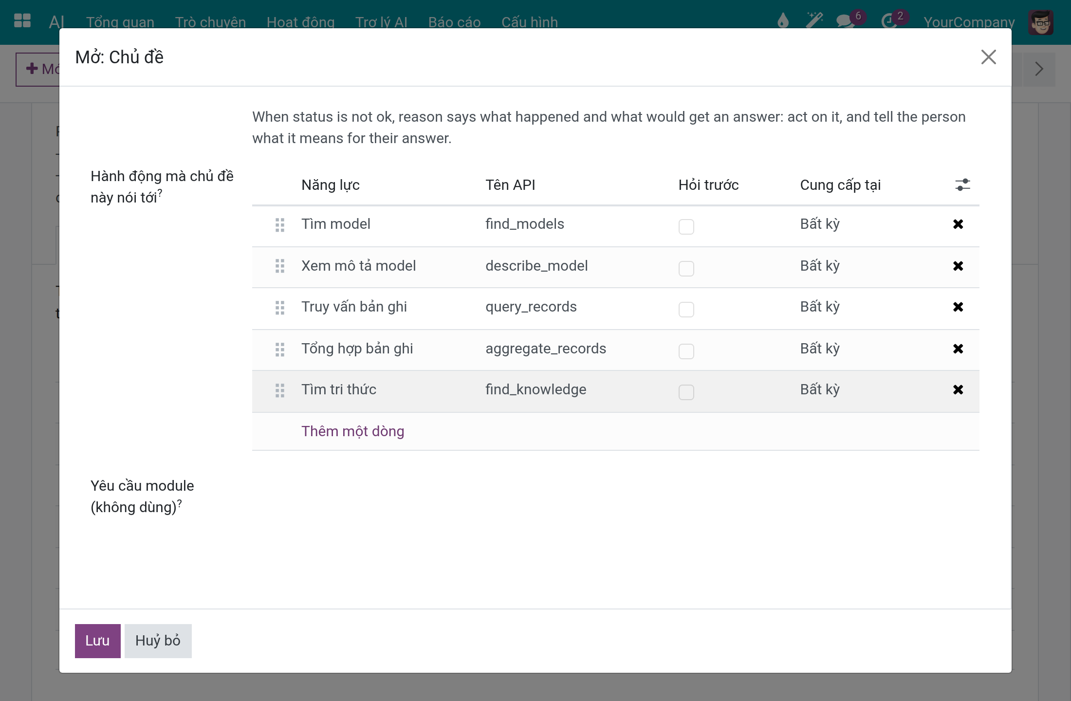The width and height of the screenshot is (1071, 701).
Task: Tick Hỏi trước for aggregate_records
Action: [686, 351]
